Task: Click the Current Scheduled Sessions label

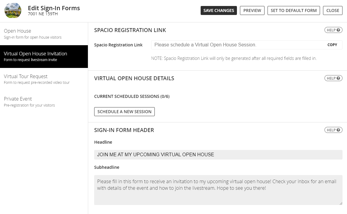Action: click(132, 96)
